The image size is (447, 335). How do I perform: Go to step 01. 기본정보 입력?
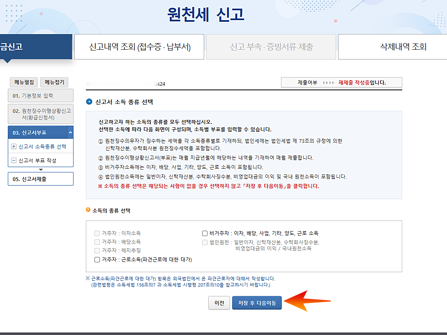41,95
